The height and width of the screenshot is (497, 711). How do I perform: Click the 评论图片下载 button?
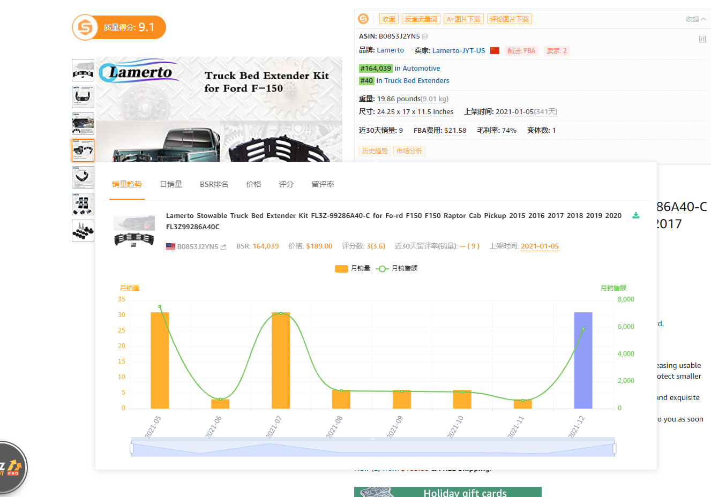pos(509,19)
